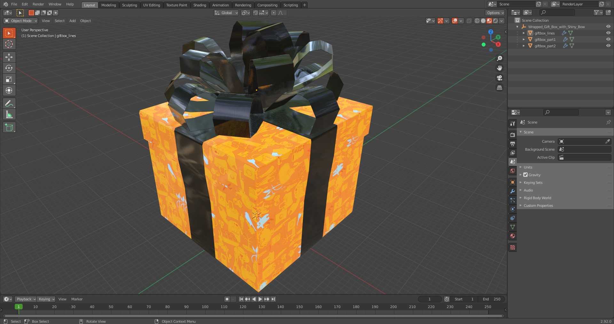Open the Texture properties tab
The height and width of the screenshot is (324, 614).
coord(513,247)
